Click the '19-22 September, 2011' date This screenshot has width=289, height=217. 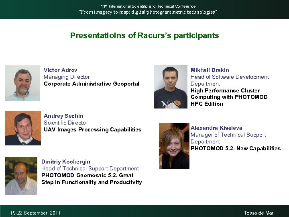point(35,213)
